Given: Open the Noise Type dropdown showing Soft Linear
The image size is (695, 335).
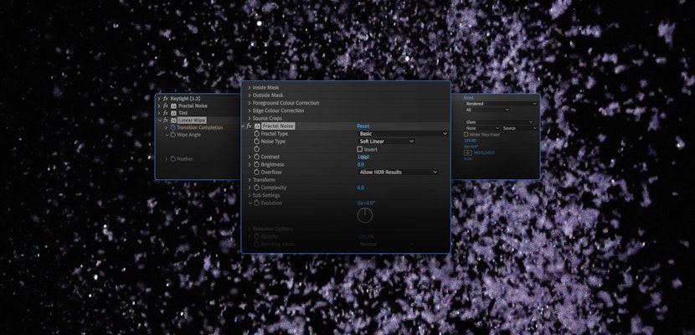Looking at the screenshot, I should click(x=386, y=142).
